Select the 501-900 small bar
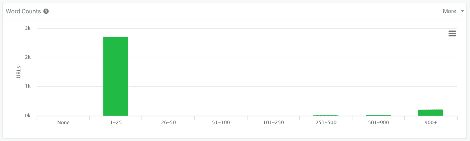The image size is (470, 141). pos(378,115)
